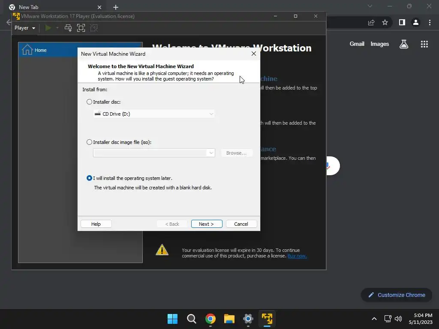This screenshot has height=329, width=439.
Task: Cancel the New Virtual Machine Wizard
Action: click(x=241, y=224)
